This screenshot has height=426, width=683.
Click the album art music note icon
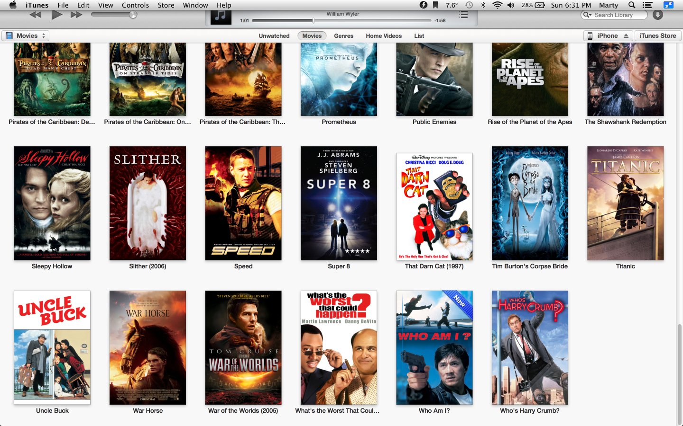(221, 17)
